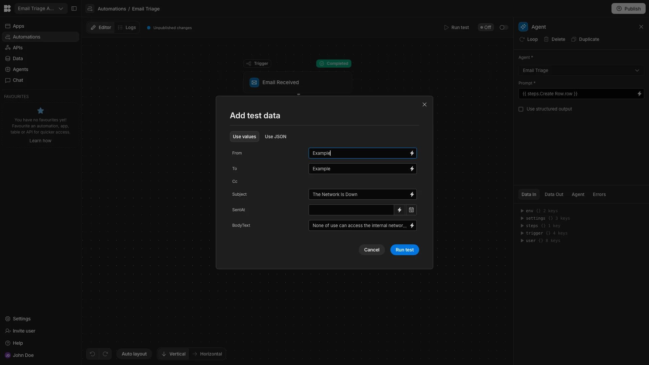The image size is (649, 365).
Task: Click the lightning bolt icon beside SentAt field
Action: (x=400, y=210)
